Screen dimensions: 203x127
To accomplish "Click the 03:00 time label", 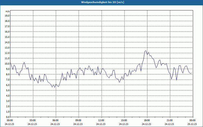I will point(33,120).
